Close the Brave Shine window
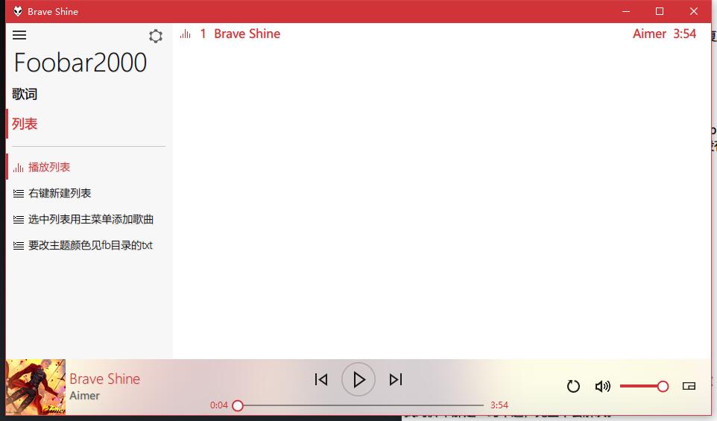717x421 pixels. (694, 11)
